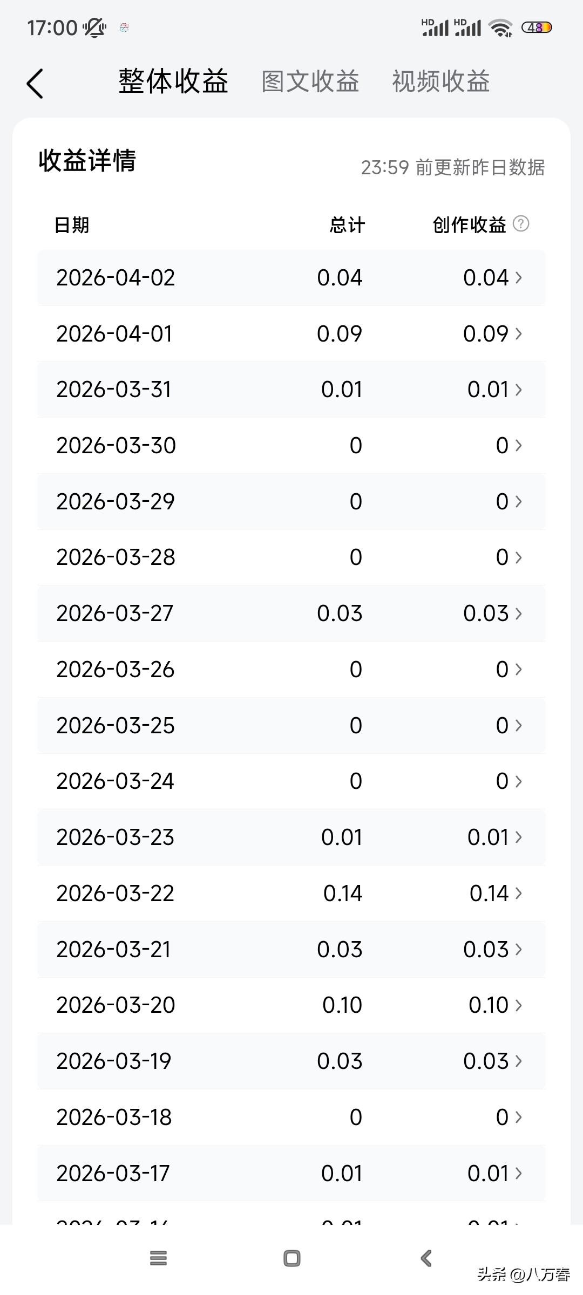Open the 2026-04-01 earnings row
Image resolution: width=583 pixels, height=1295 pixels.
(x=291, y=333)
